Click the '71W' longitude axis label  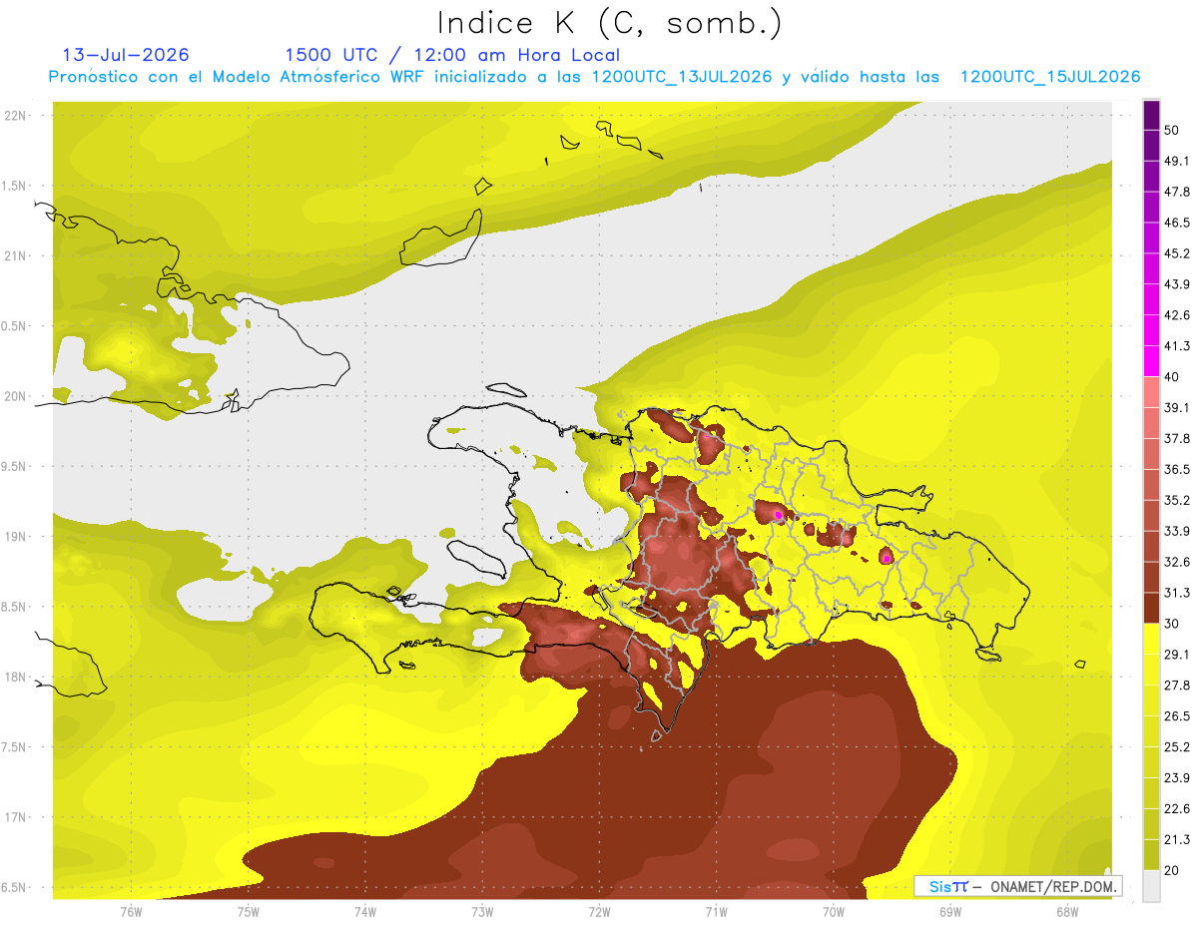click(x=716, y=912)
